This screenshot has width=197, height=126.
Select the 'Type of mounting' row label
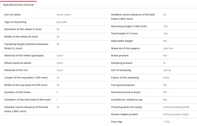15,22
